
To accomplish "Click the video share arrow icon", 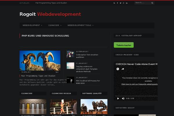I will [123, 69].
